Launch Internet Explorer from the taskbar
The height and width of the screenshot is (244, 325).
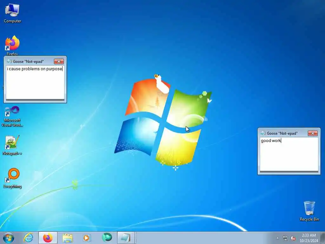pyautogui.click(x=28, y=238)
